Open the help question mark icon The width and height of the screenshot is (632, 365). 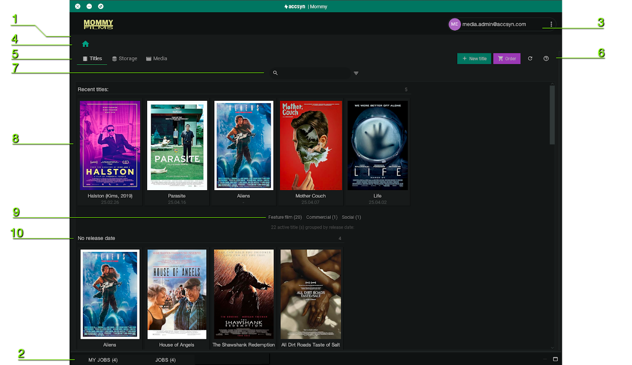pos(546,58)
